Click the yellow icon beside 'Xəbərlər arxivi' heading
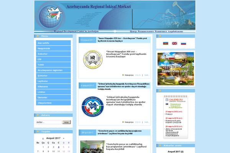Viewport: 230px width, 153px height. (160, 145)
